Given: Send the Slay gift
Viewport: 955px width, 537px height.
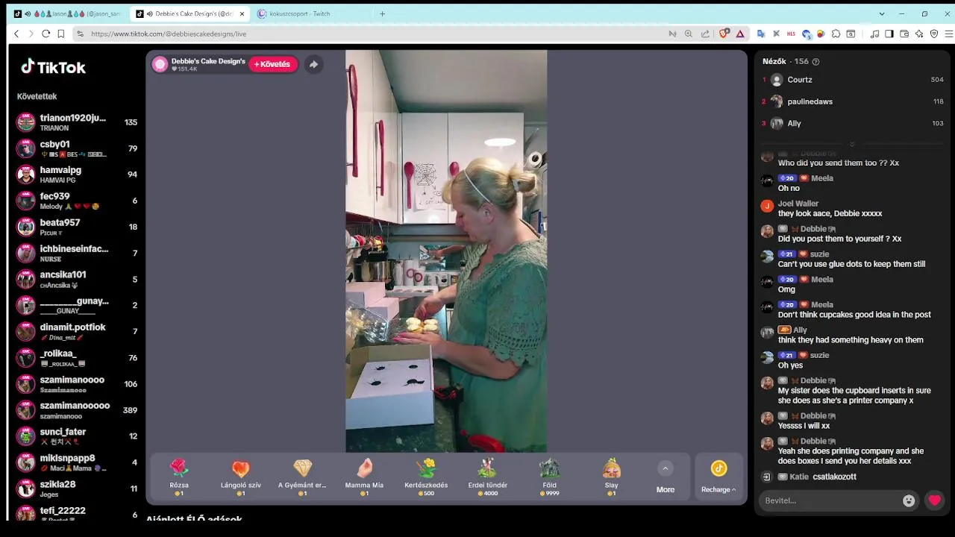Looking at the screenshot, I should click(611, 477).
